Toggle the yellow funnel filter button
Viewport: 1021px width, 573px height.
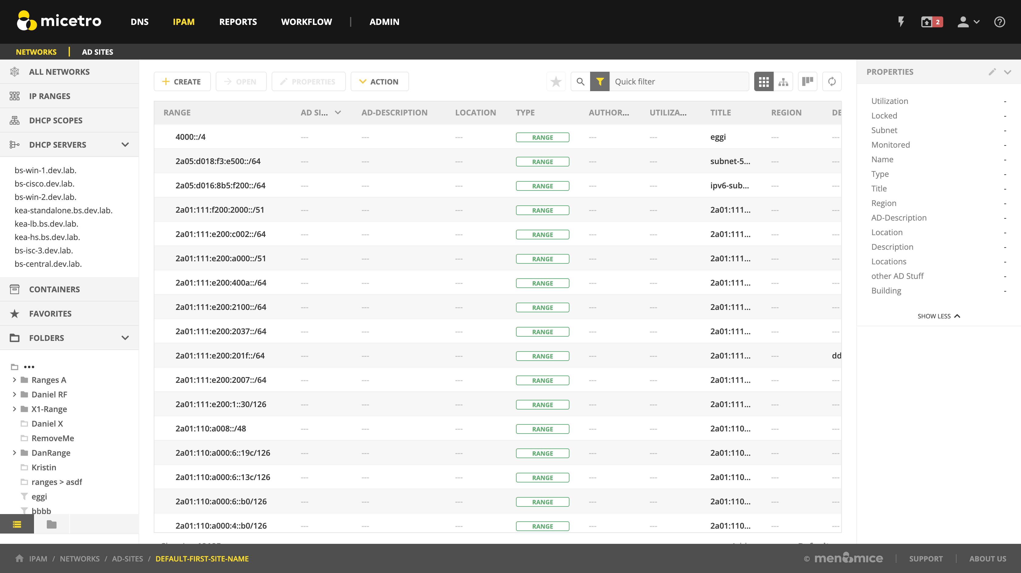pyautogui.click(x=600, y=82)
